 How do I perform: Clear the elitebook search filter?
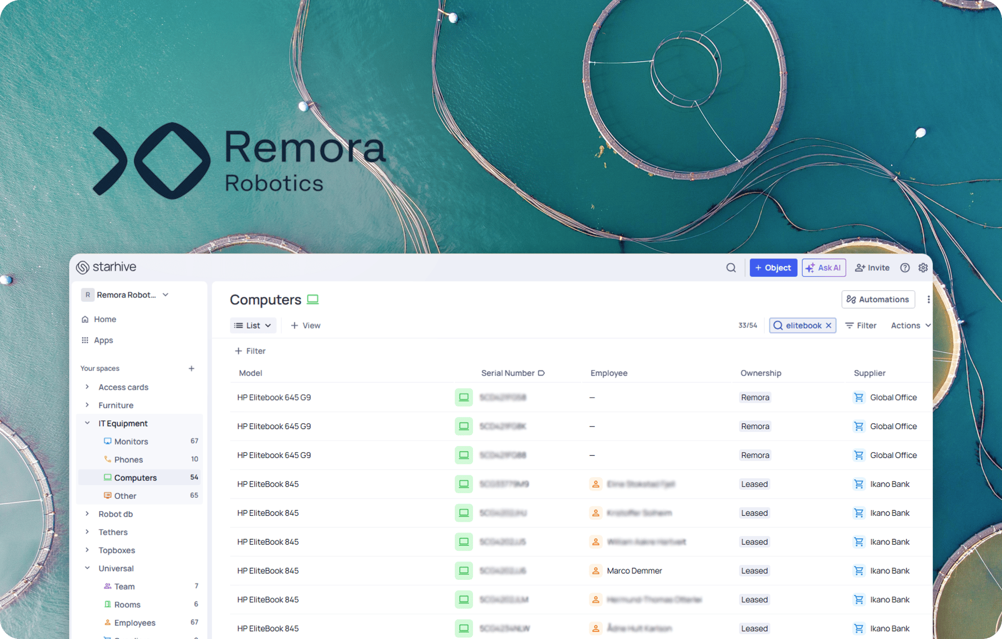829,325
